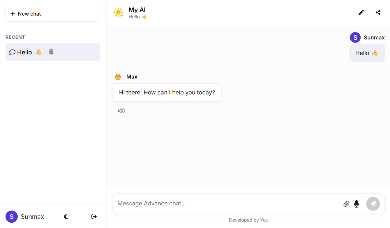Delete the Hello chat with trash icon
The image size is (390, 228).
click(x=51, y=52)
